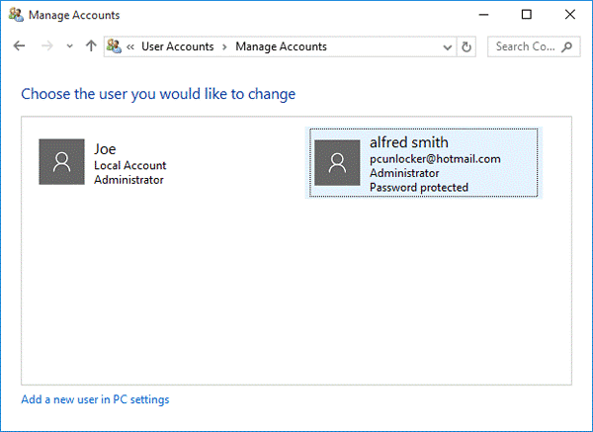The height and width of the screenshot is (432, 593).
Task: Select the Manage Accounts breadcrumb
Action: (281, 46)
